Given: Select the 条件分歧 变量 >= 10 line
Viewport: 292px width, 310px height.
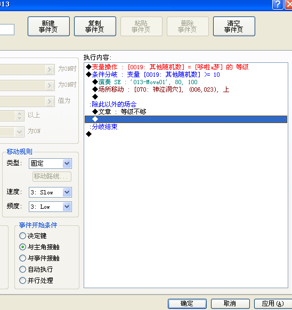Looking at the screenshot, I should [186, 75].
